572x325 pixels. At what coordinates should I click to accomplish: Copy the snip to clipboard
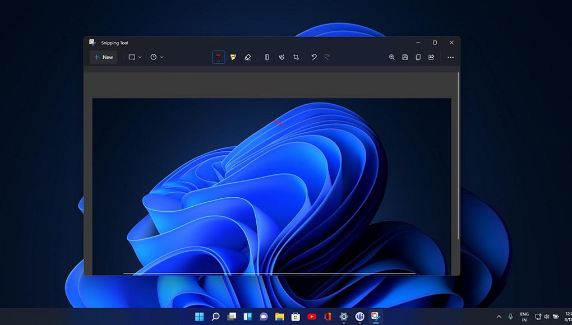[418, 57]
